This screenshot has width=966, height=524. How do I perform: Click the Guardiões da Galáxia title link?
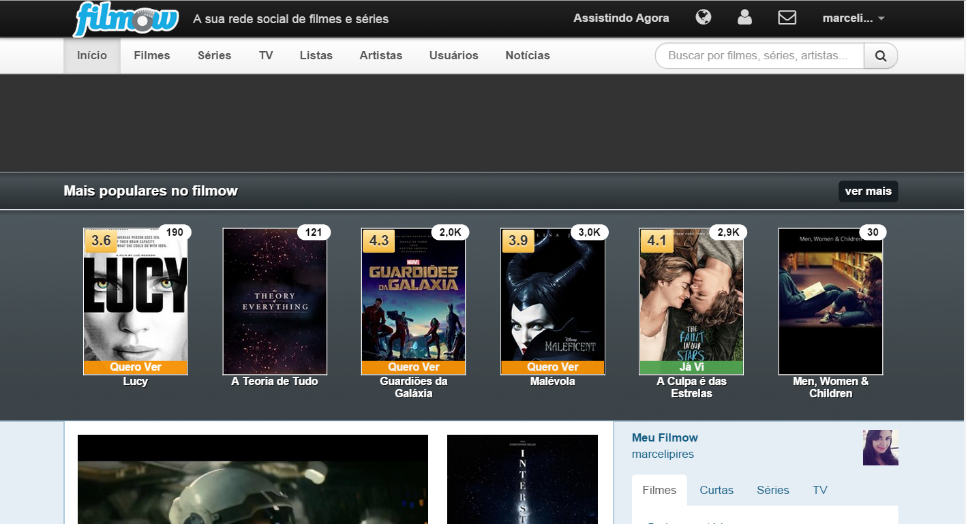pos(414,388)
